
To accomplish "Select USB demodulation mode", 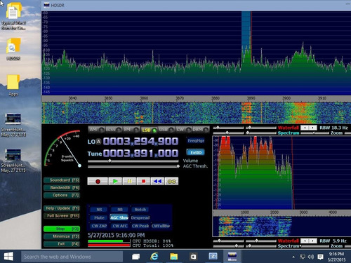I will pyautogui.click(x=166, y=130).
